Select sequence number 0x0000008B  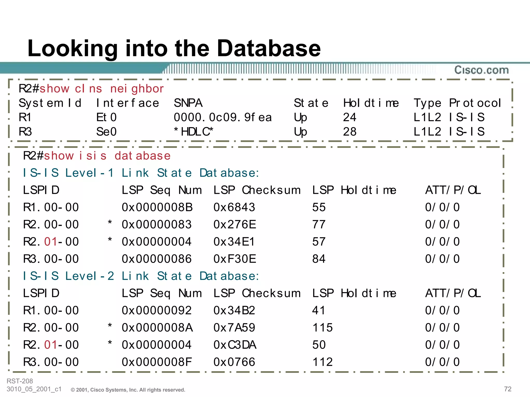tap(157, 207)
